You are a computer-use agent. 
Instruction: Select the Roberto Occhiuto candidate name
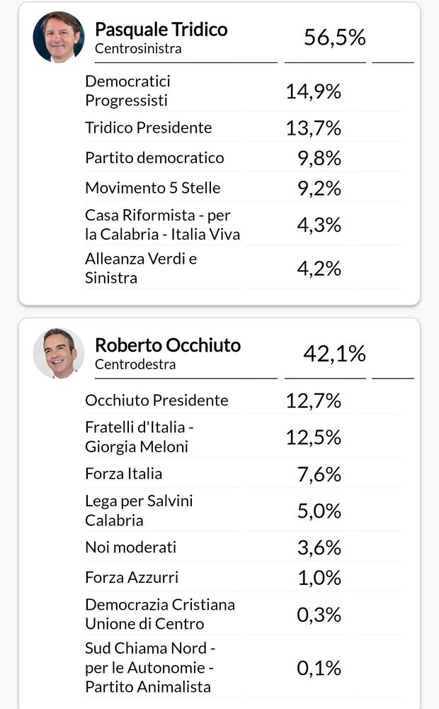(167, 345)
